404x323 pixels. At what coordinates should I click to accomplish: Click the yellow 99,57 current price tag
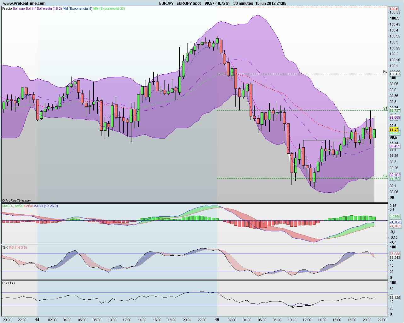point(394,129)
